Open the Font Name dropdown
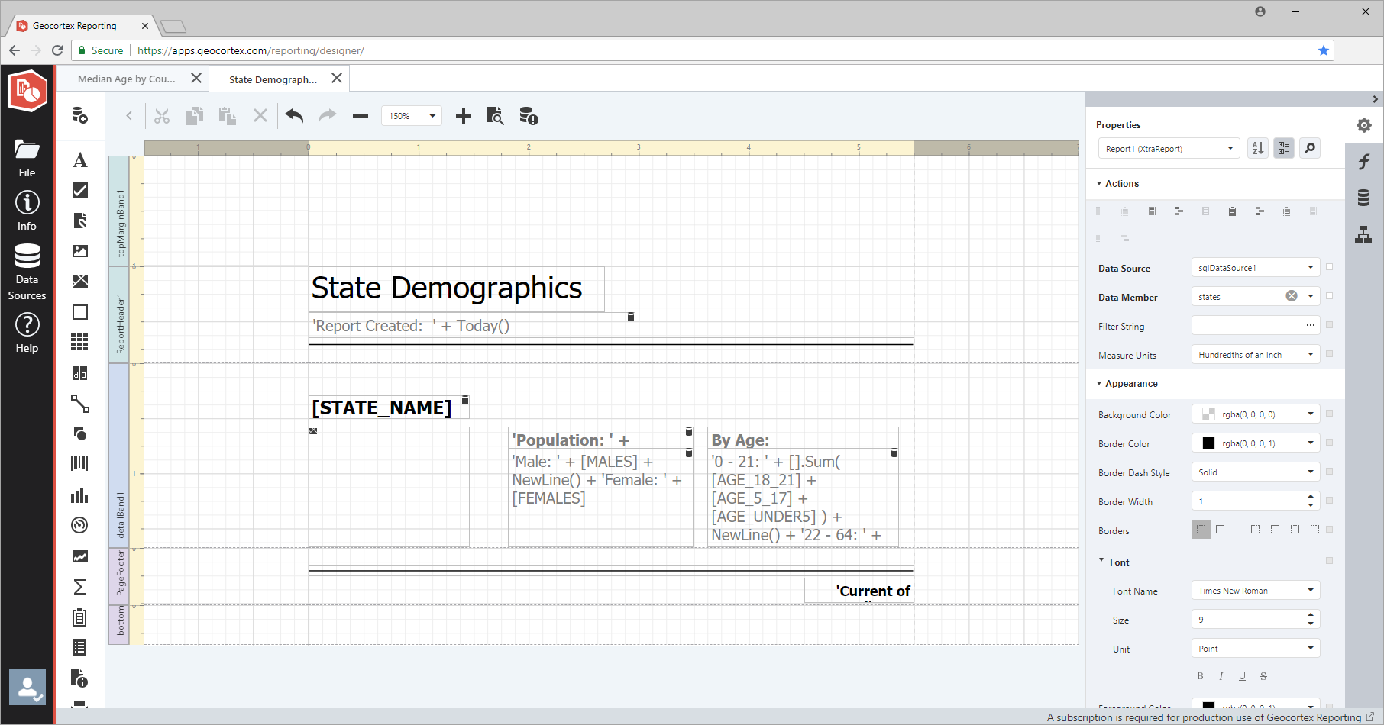1384x725 pixels. click(1255, 591)
